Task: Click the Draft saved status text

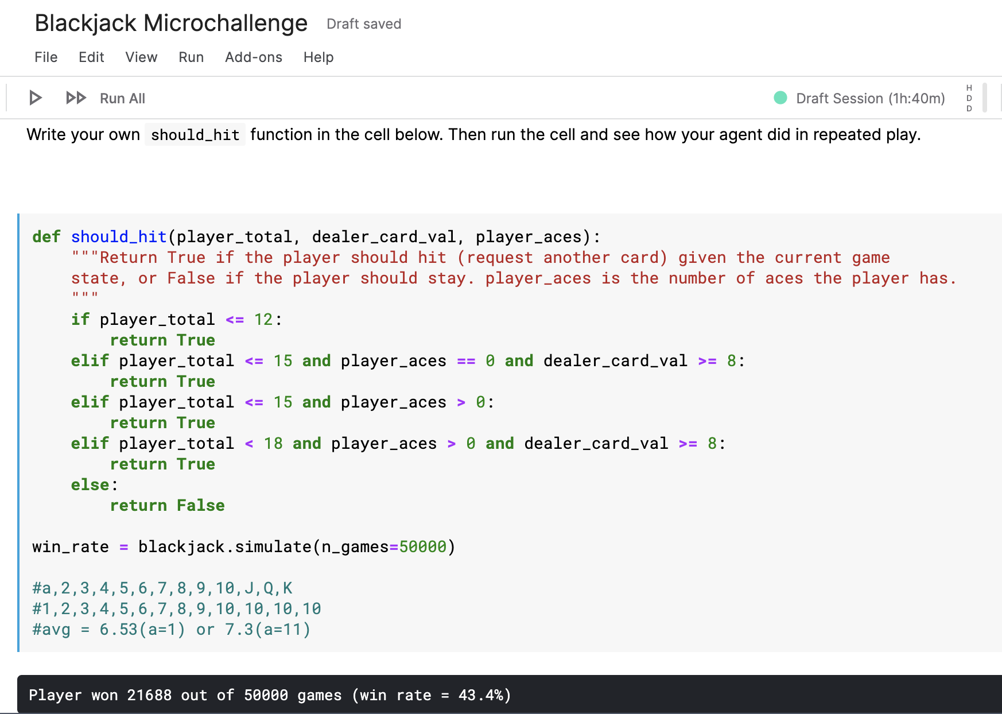Action: (363, 24)
